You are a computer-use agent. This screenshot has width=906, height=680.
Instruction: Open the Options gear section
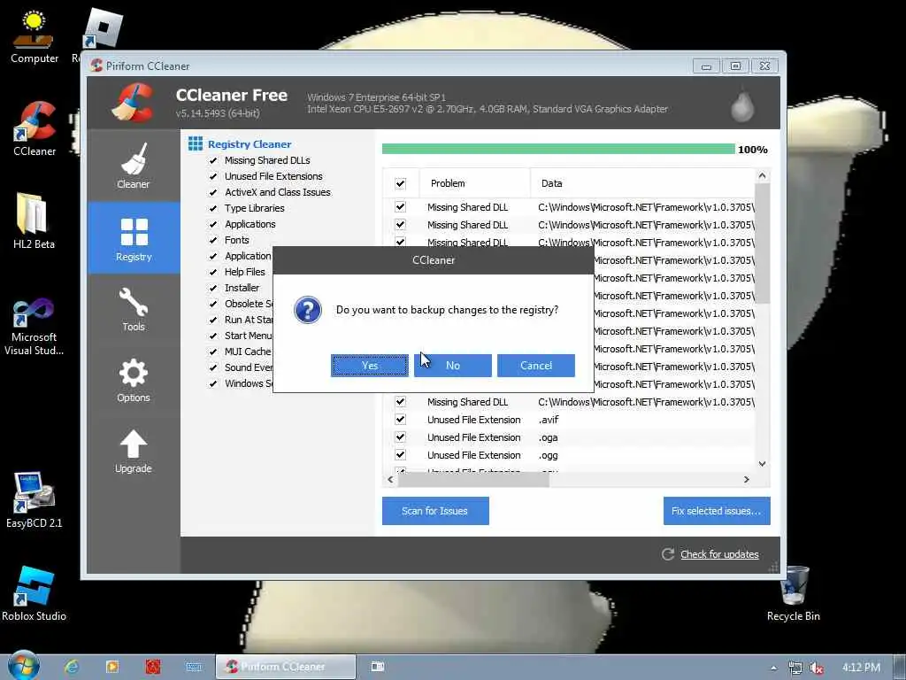coord(134,381)
